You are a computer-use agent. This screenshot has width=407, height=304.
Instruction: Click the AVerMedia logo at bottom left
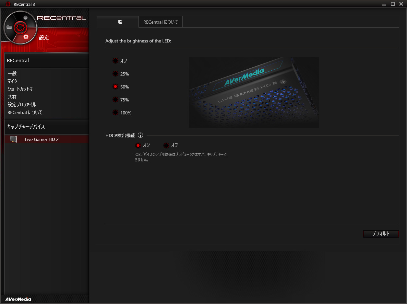pyautogui.click(x=18, y=299)
